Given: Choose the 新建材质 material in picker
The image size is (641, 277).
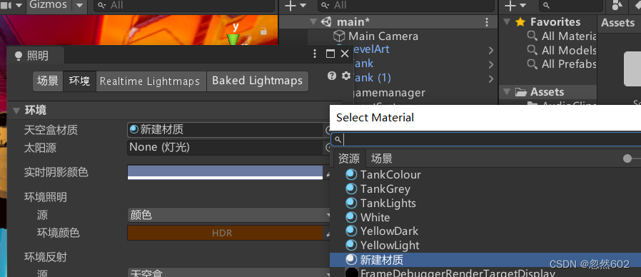Looking at the screenshot, I should point(485,260).
